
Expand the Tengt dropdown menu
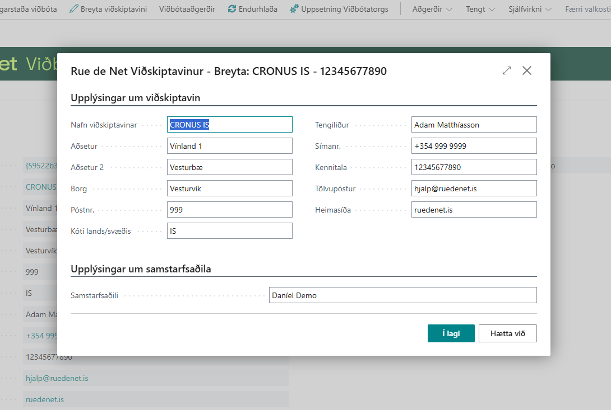(x=480, y=10)
